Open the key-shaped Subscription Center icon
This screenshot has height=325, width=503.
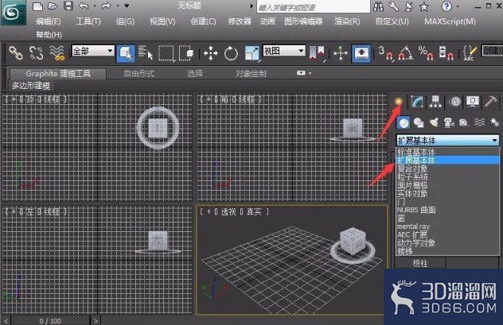394,6
